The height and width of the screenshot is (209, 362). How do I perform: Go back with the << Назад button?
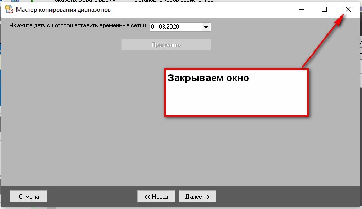coord(156,196)
